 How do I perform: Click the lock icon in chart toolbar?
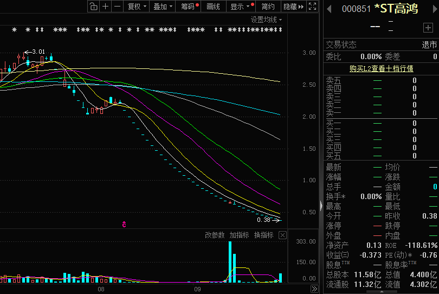(93, 7)
